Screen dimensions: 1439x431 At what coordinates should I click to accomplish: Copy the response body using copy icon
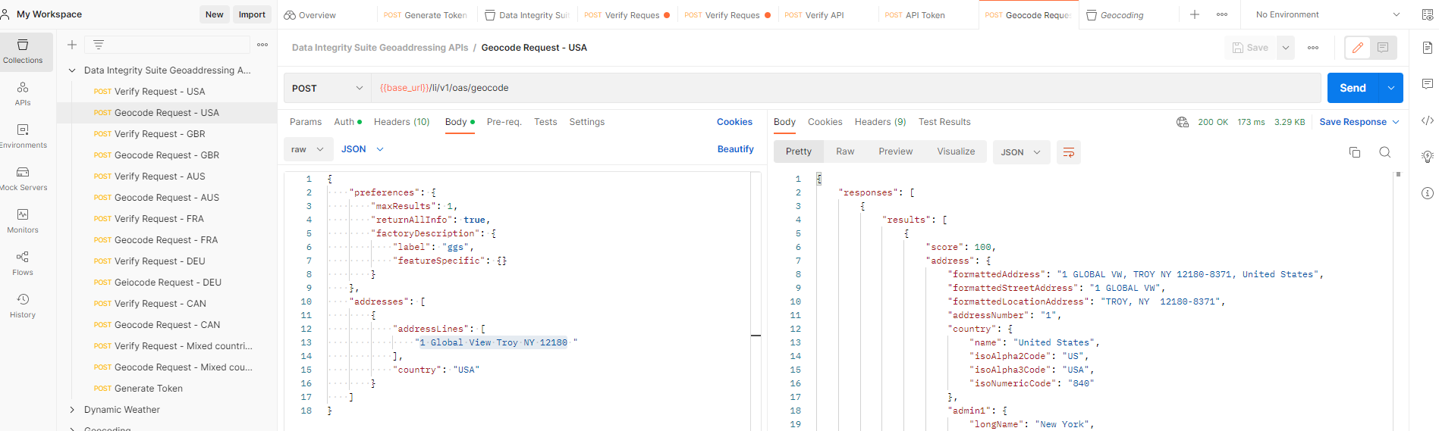[1354, 152]
